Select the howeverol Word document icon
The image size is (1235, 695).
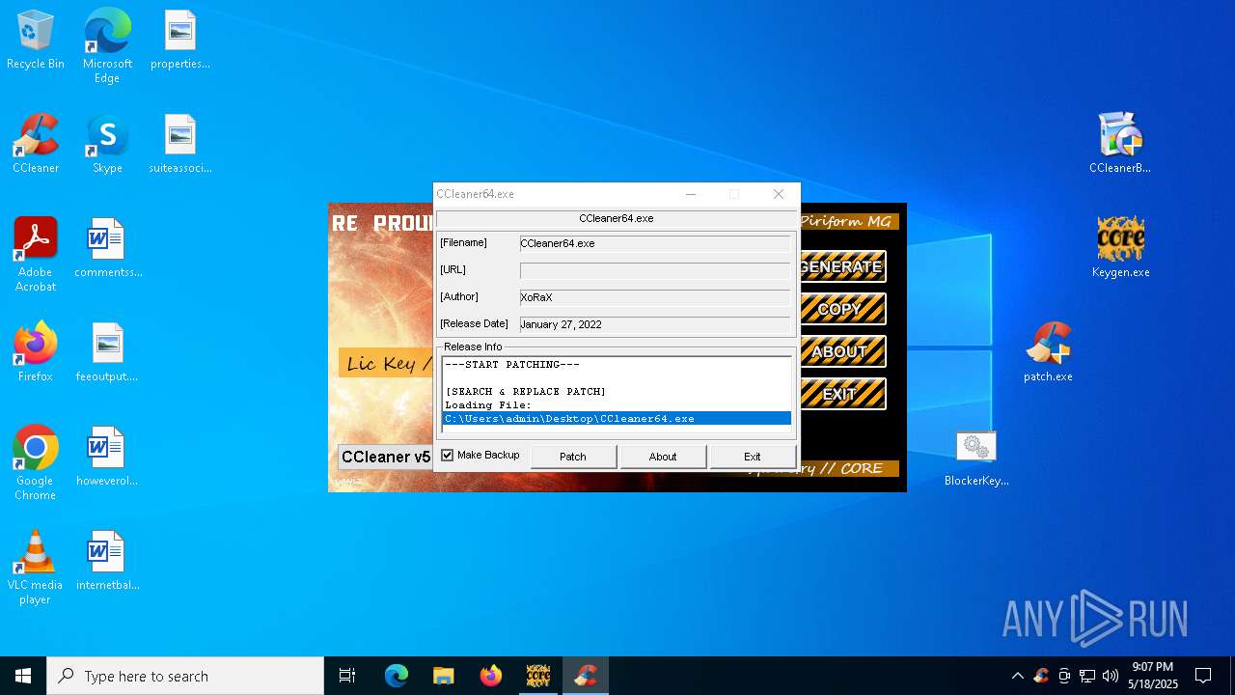[107, 458]
